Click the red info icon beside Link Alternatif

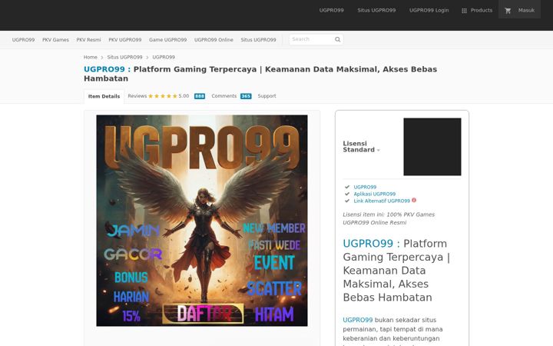point(414,200)
